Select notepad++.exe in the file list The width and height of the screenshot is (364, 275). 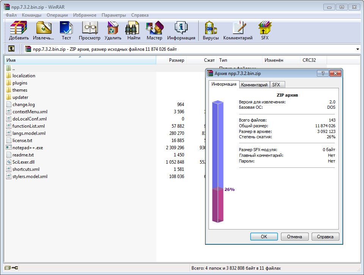click(x=27, y=148)
